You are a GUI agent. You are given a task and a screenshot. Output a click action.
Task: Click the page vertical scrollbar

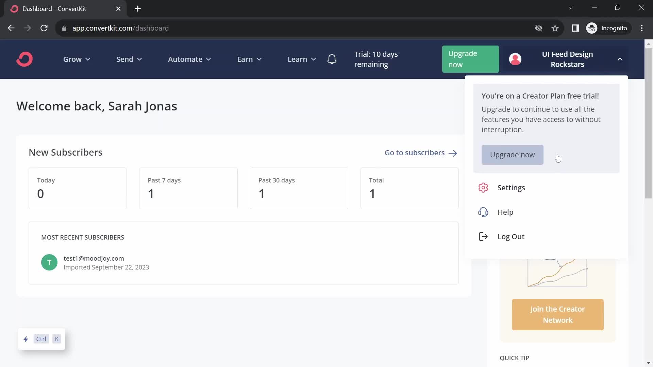pyautogui.click(x=649, y=123)
